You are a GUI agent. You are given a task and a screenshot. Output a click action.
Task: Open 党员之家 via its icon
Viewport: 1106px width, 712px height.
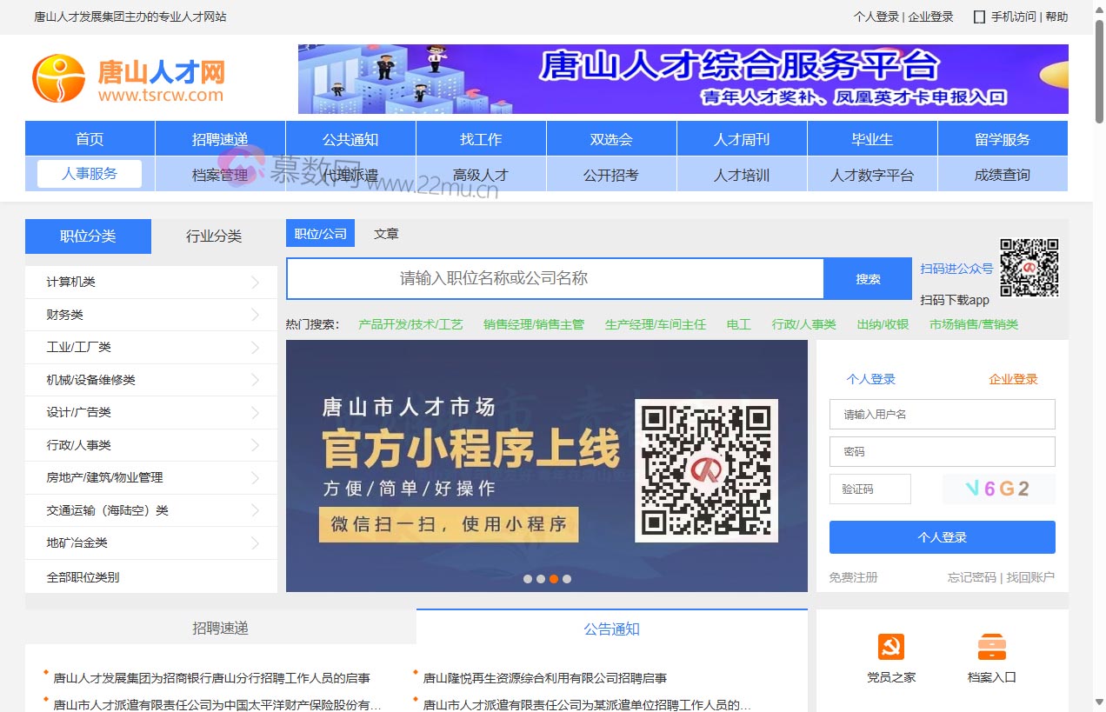tap(893, 647)
